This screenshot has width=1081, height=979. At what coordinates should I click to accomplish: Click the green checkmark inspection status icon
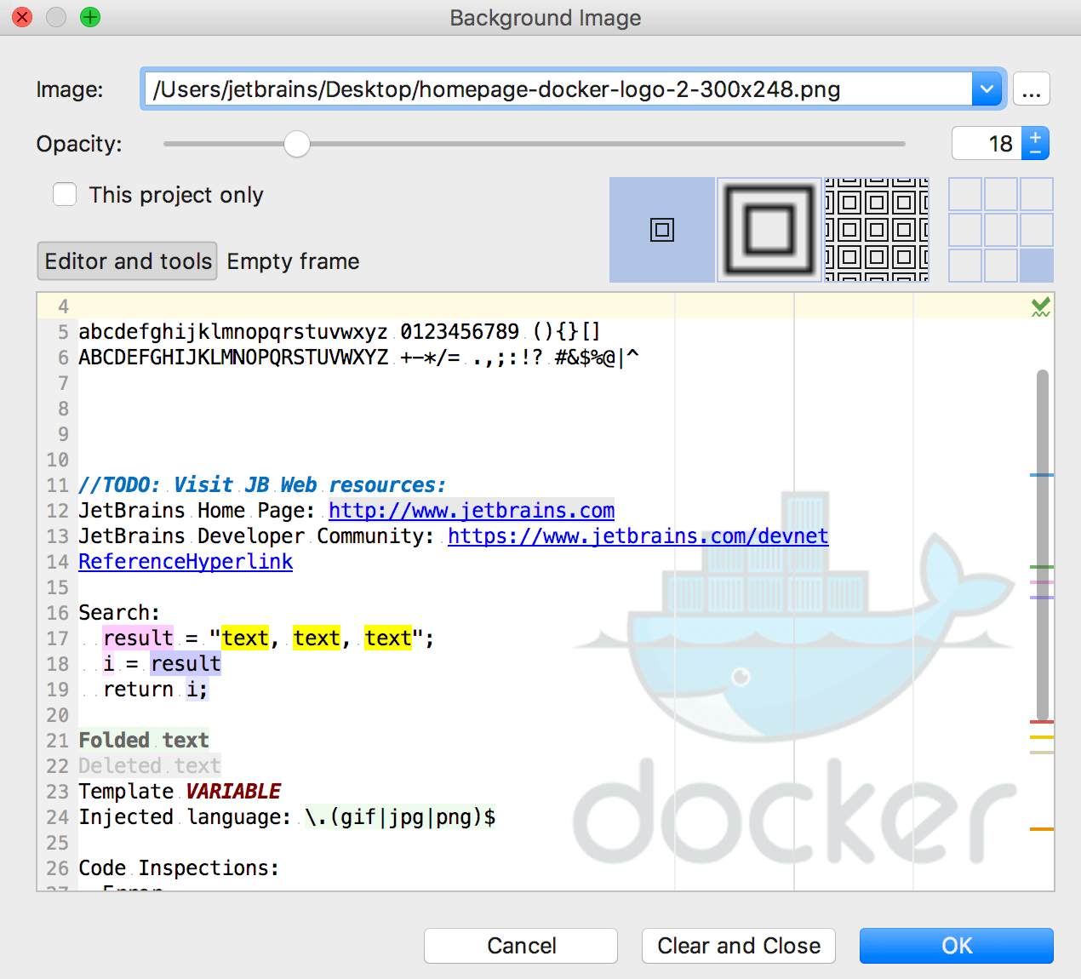(1040, 306)
